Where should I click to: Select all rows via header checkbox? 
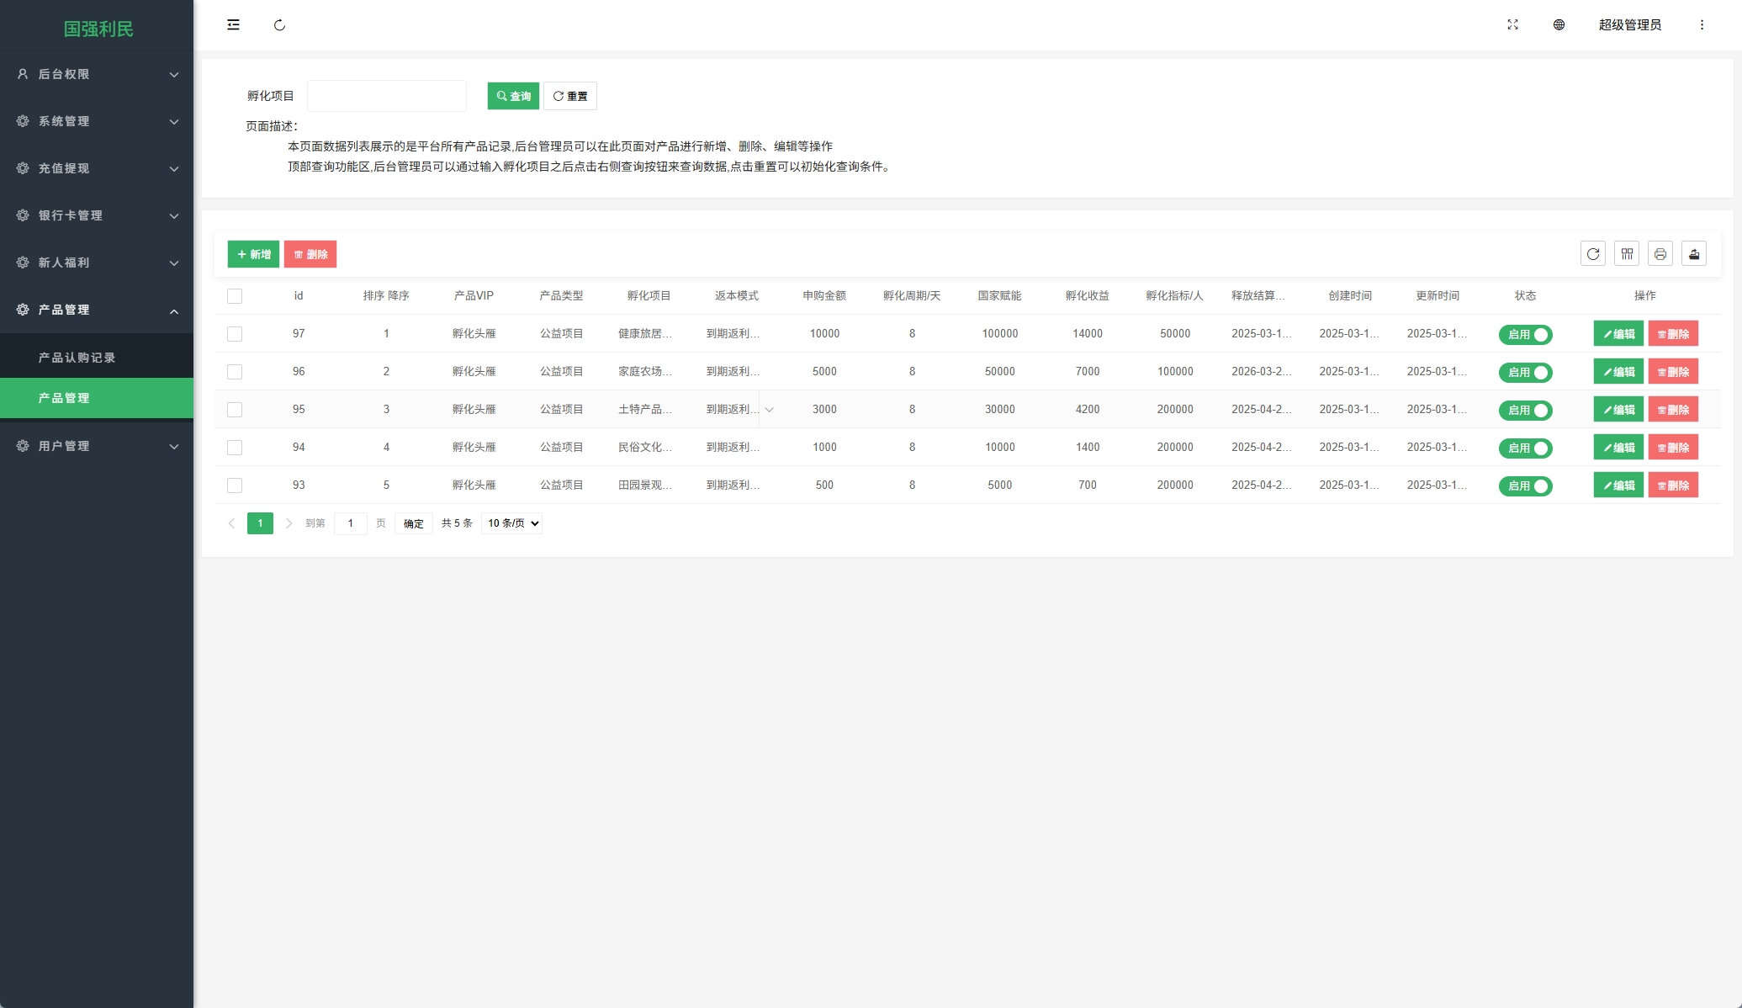pyautogui.click(x=235, y=296)
